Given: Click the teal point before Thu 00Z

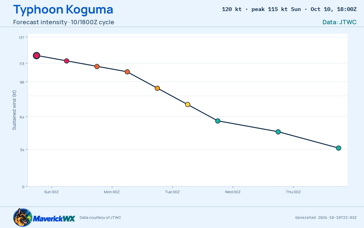Looking at the screenshot, I should 278,132.
